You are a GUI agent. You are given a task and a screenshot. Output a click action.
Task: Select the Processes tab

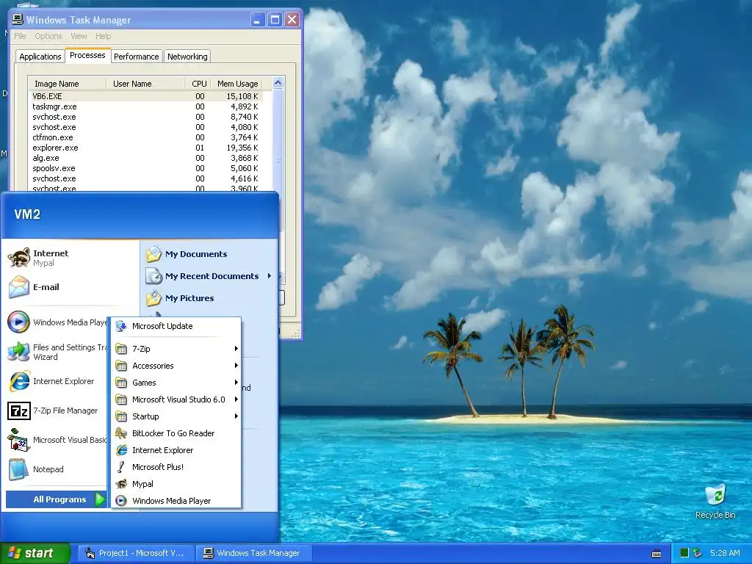[x=87, y=55]
